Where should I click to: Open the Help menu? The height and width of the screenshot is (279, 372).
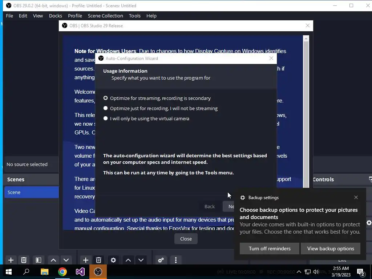pos(151,16)
